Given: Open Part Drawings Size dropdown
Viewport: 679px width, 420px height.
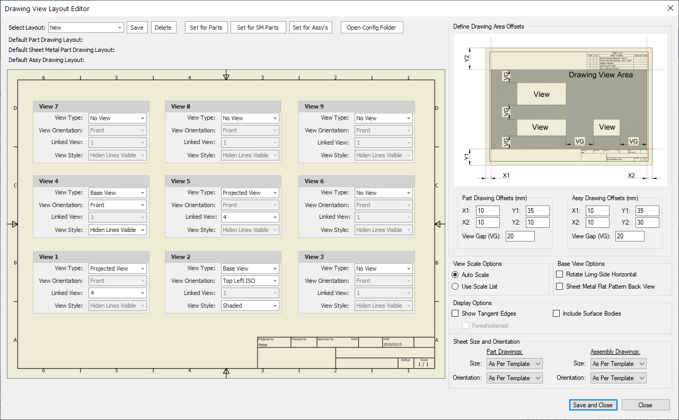Looking at the screenshot, I should tap(514, 364).
